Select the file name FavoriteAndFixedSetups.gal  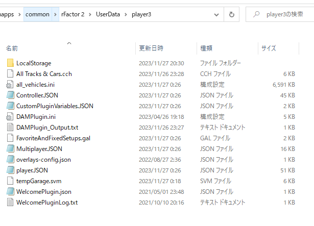(53, 138)
